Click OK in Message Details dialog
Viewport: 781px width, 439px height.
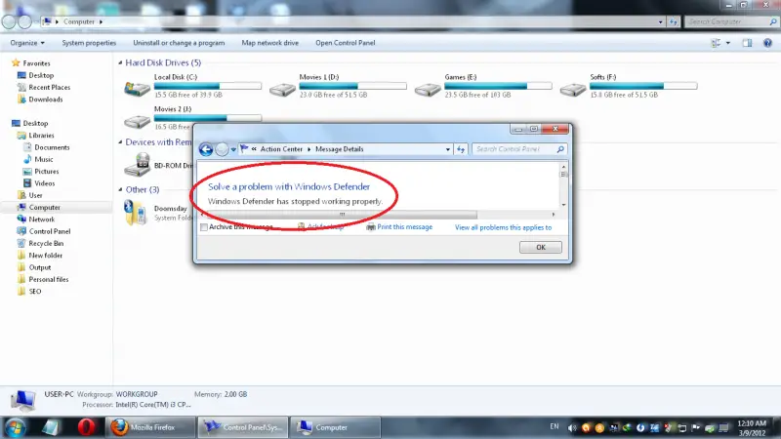tap(541, 248)
